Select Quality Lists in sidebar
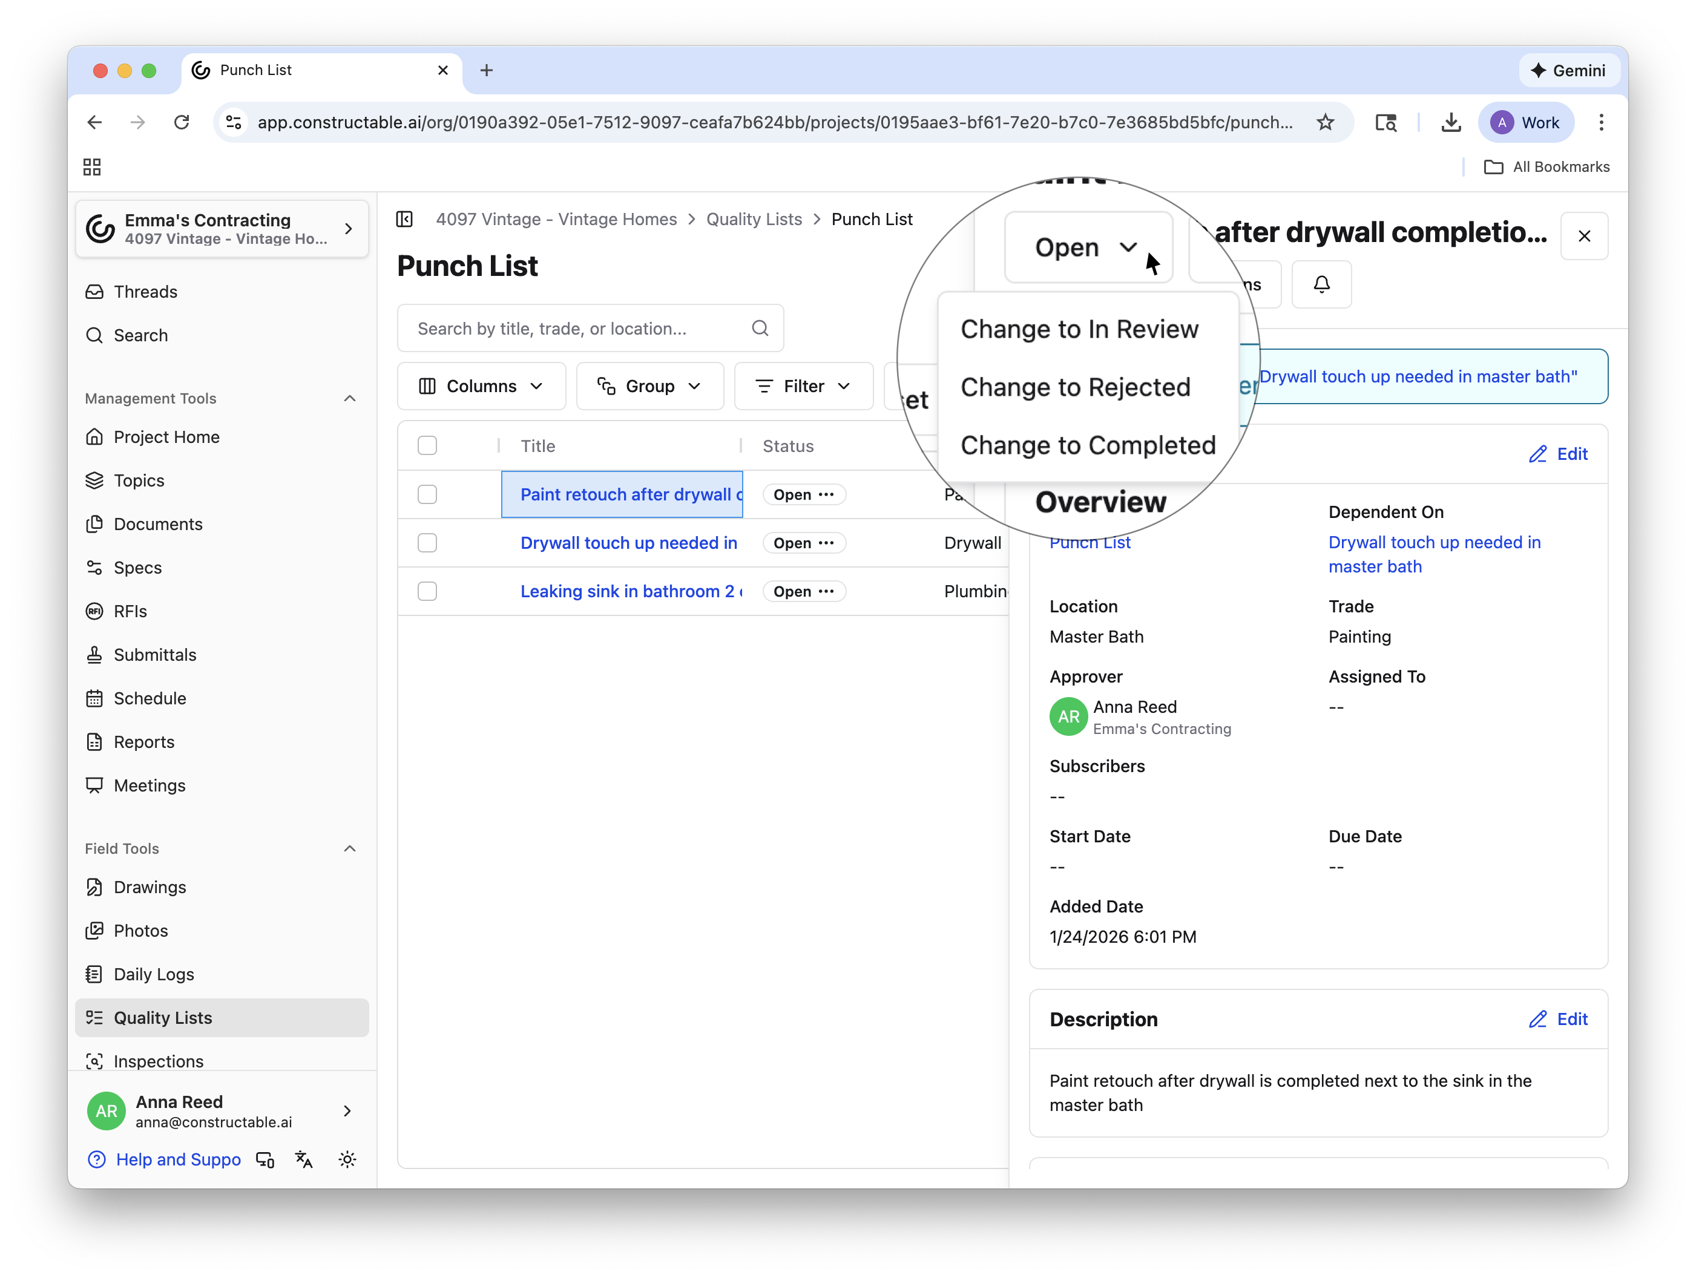Screen dimensions: 1696x1278 coord(222,1017)
